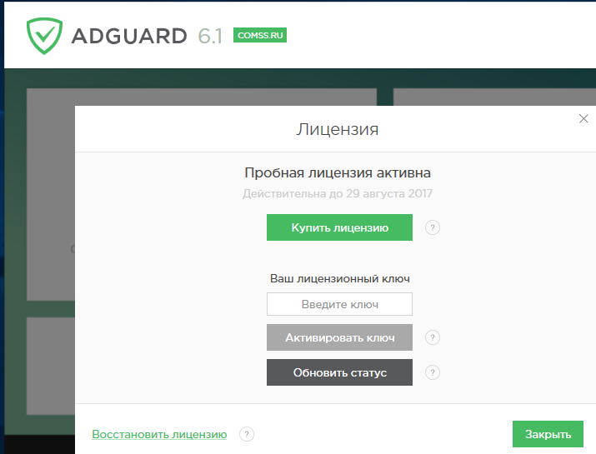Close the license dialog with X
Image resolution: width=596 pixels, height=454 pixels.
pyautogui.click(x=583, y=118)
